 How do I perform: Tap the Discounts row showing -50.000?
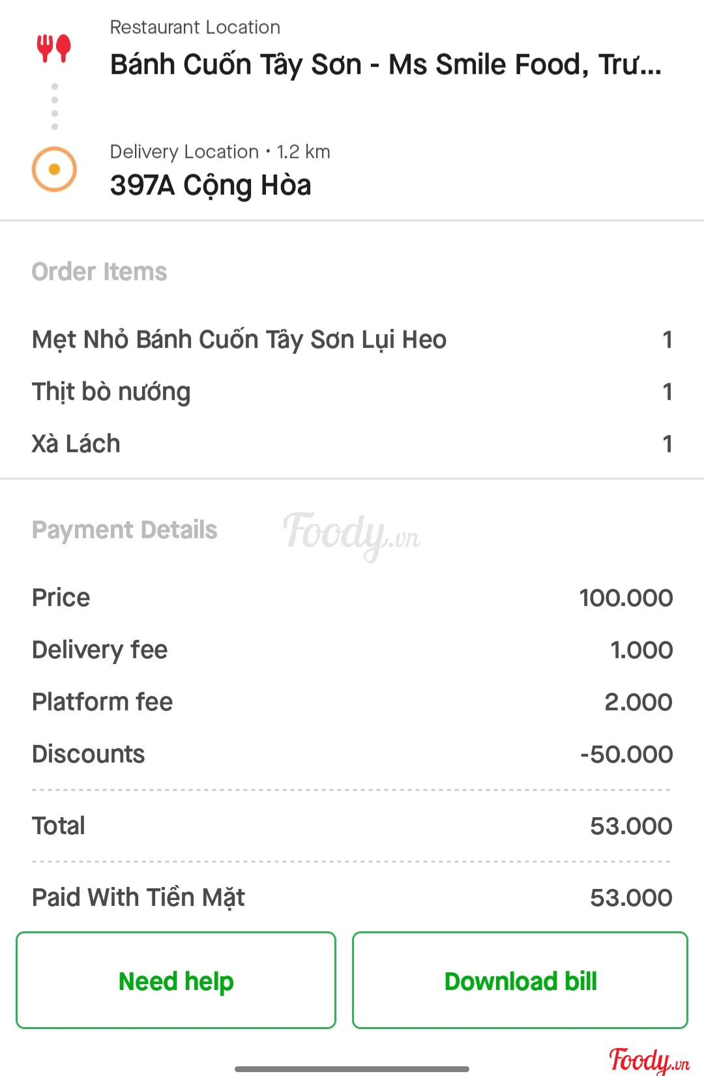pos(352,754)
